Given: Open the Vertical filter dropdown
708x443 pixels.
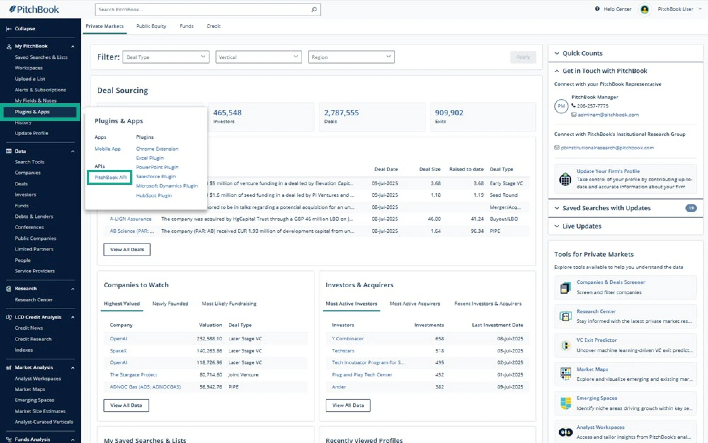Looking at the screenshot, I should (258, 57).
